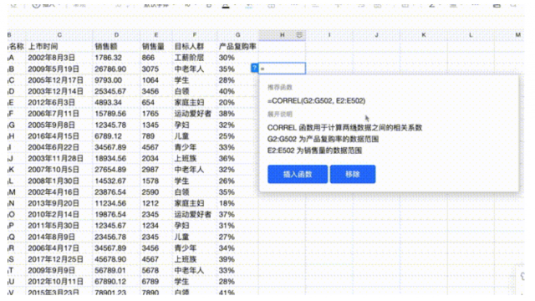Select the sales cell 6789.12

click(x=116, y=136)
